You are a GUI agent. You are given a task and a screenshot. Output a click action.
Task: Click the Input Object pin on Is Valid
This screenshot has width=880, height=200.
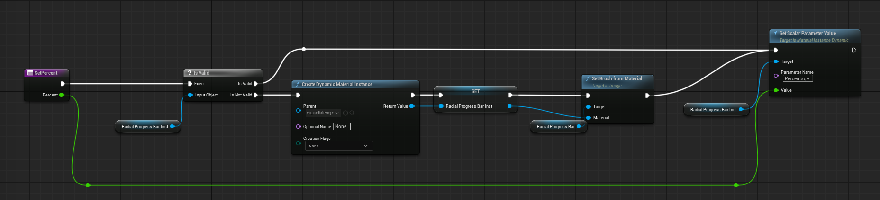(191, 95)
